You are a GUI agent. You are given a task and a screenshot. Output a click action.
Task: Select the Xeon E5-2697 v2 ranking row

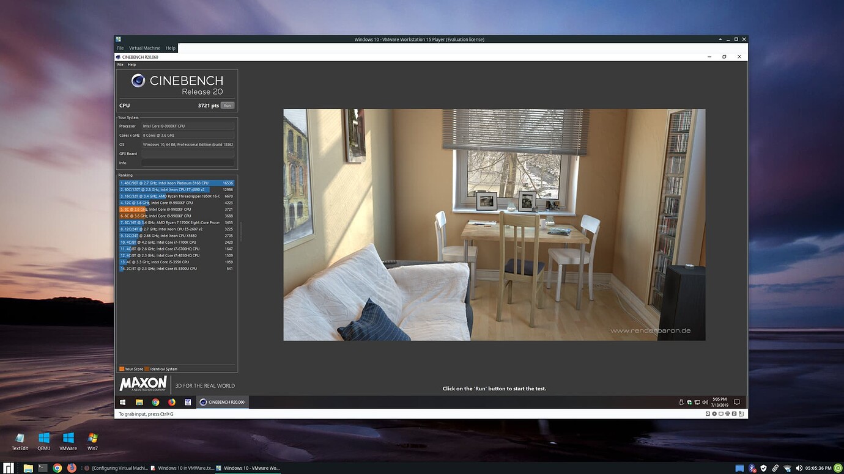[x=177, y=229]
